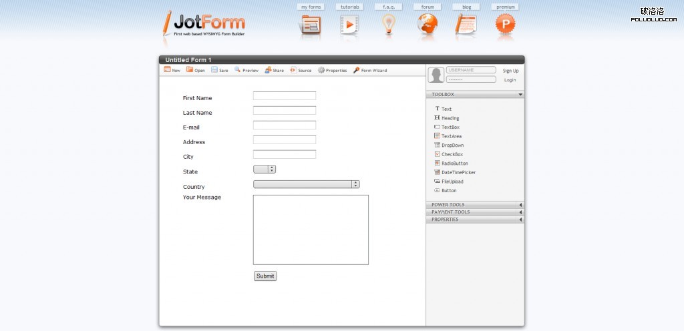Open the Country dropdown
The height and width of the screenshot is (331, 684).
[306, 184]
